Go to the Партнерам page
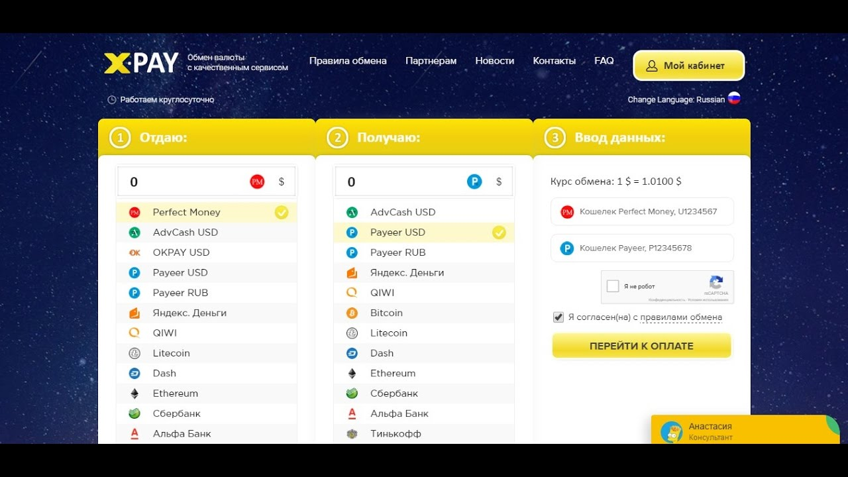 tap(431, 61)
